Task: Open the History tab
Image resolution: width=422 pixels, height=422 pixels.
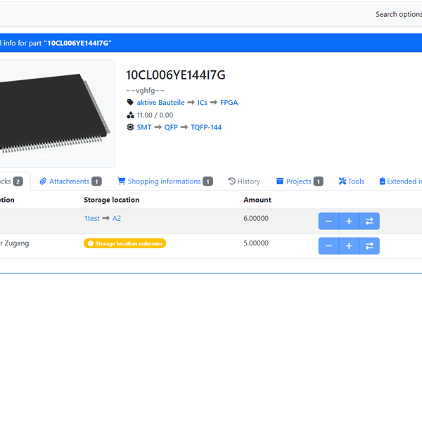Action: [244, 181]
